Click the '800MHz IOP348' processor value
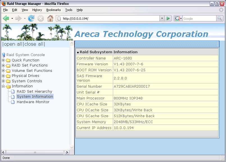Screen dimensions: 226x162 (x=128, y=98)
